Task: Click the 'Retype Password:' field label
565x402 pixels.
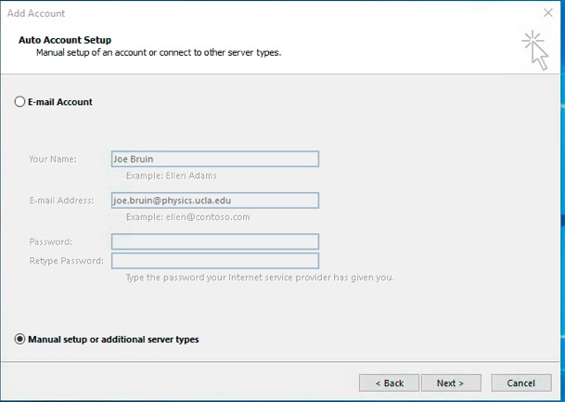Action: 66,261
